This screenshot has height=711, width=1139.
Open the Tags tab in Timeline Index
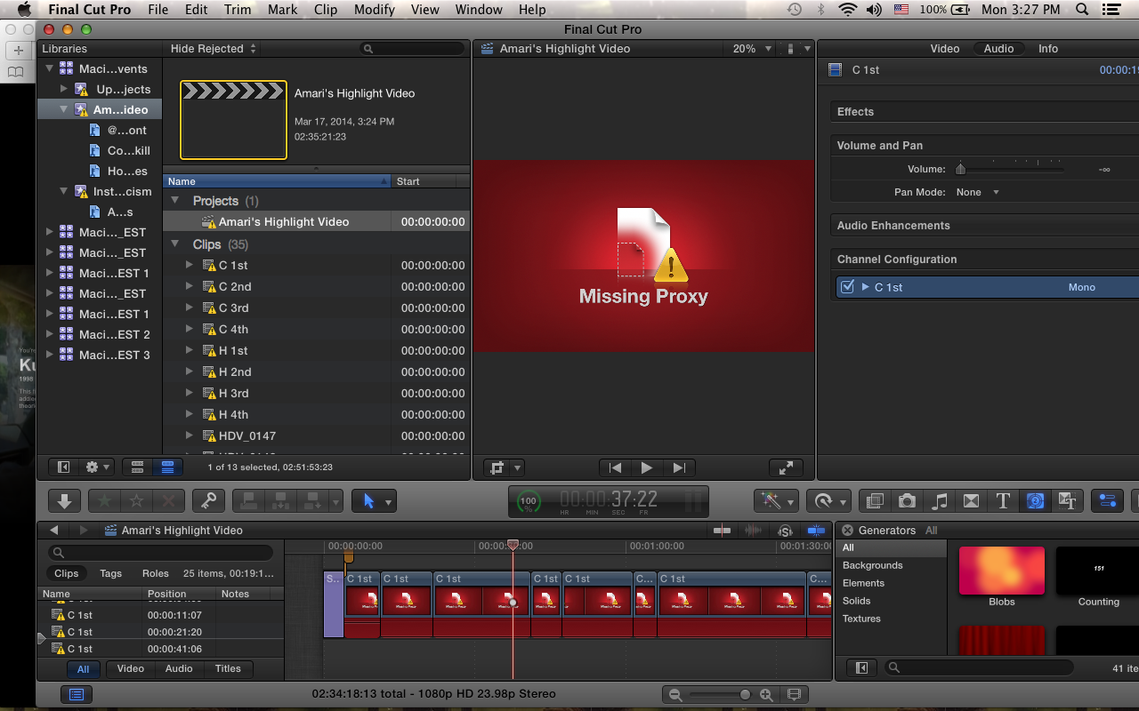click(111, 573)
